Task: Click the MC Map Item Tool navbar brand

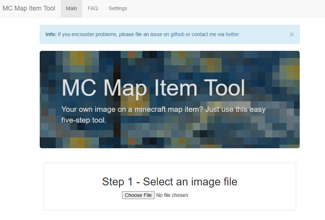Action: [29, 8]
